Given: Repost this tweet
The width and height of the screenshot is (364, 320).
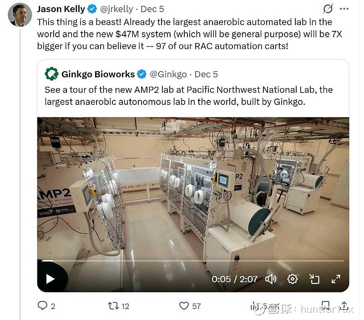Looking at the screenshot, I should (113, 306).
